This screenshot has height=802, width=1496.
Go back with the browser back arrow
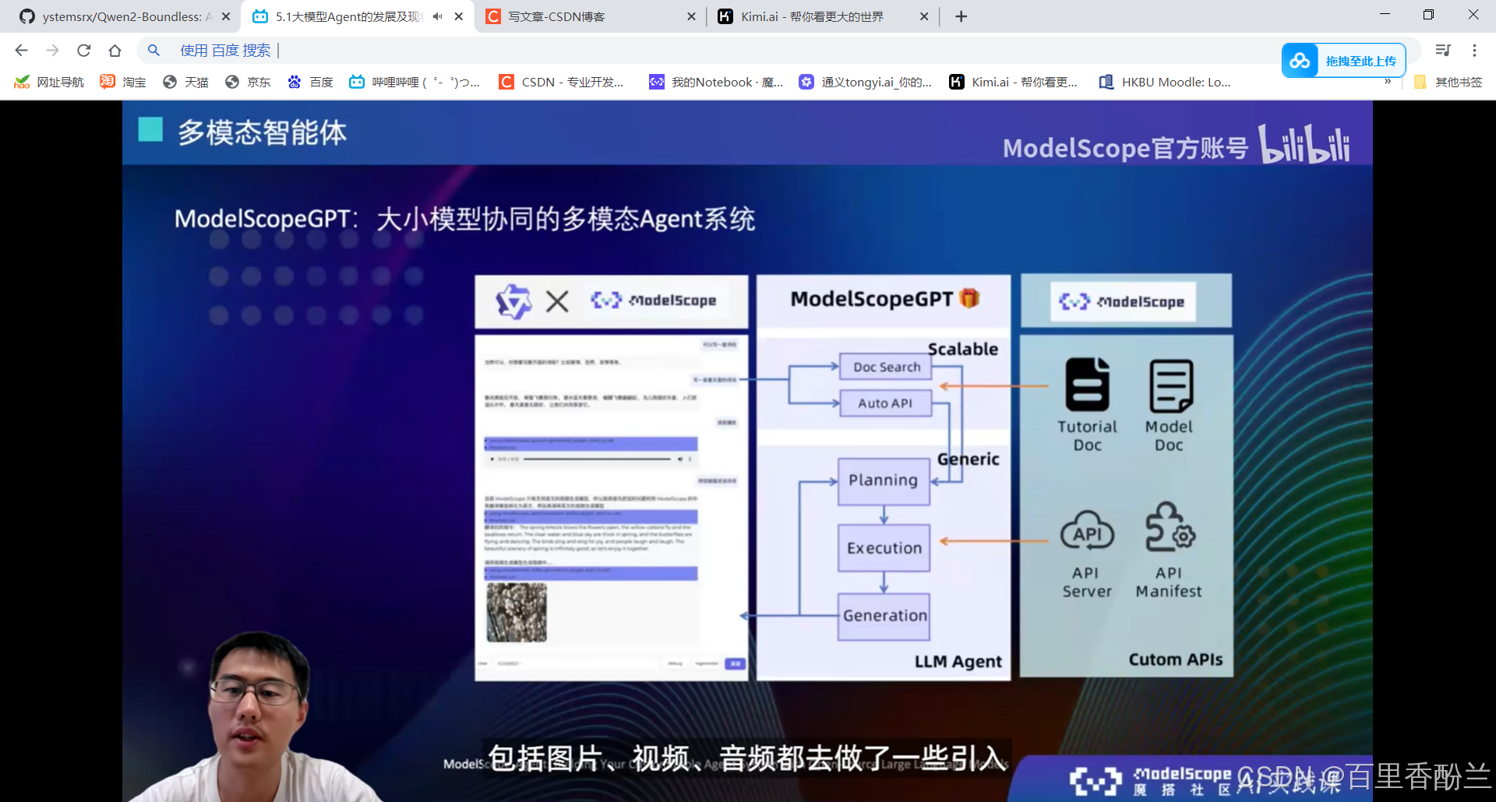click(x=21, y=51)
